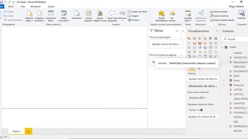Check the OFICINA field checkbox
Viewport: 248px width, 139px height.
[x=227, y=117]
